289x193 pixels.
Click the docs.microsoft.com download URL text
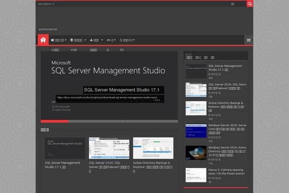[x=107, y=97]
